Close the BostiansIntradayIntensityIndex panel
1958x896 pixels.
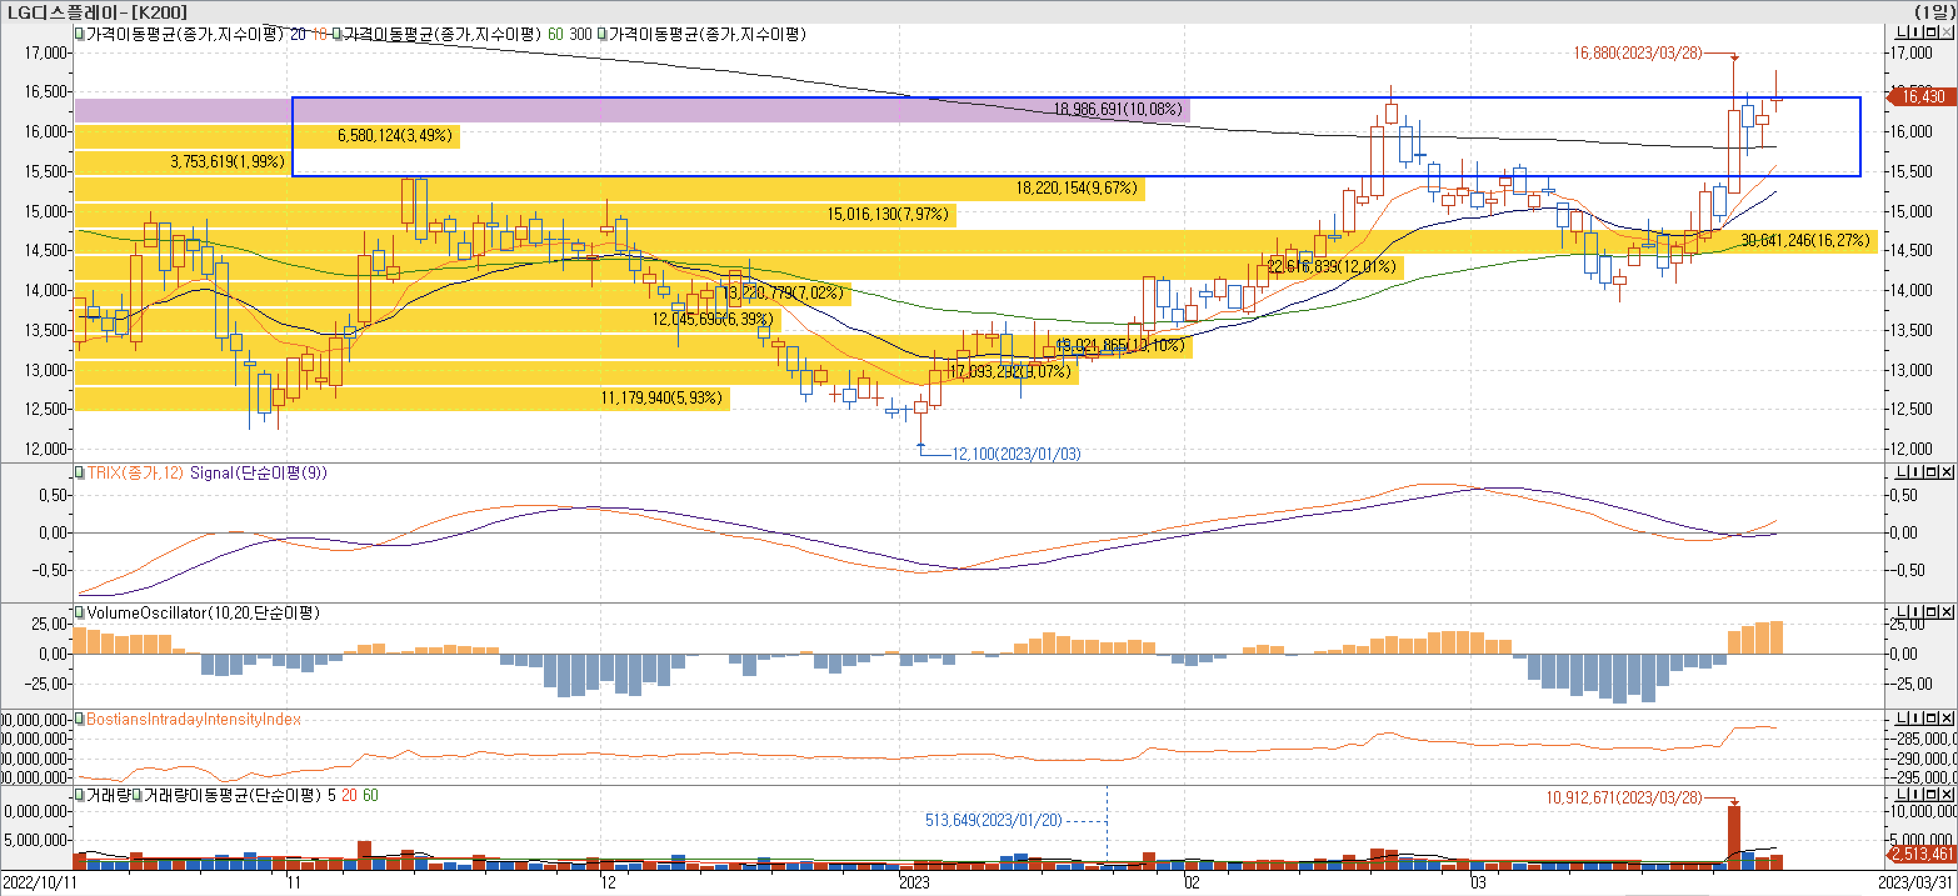[1947, 718]
